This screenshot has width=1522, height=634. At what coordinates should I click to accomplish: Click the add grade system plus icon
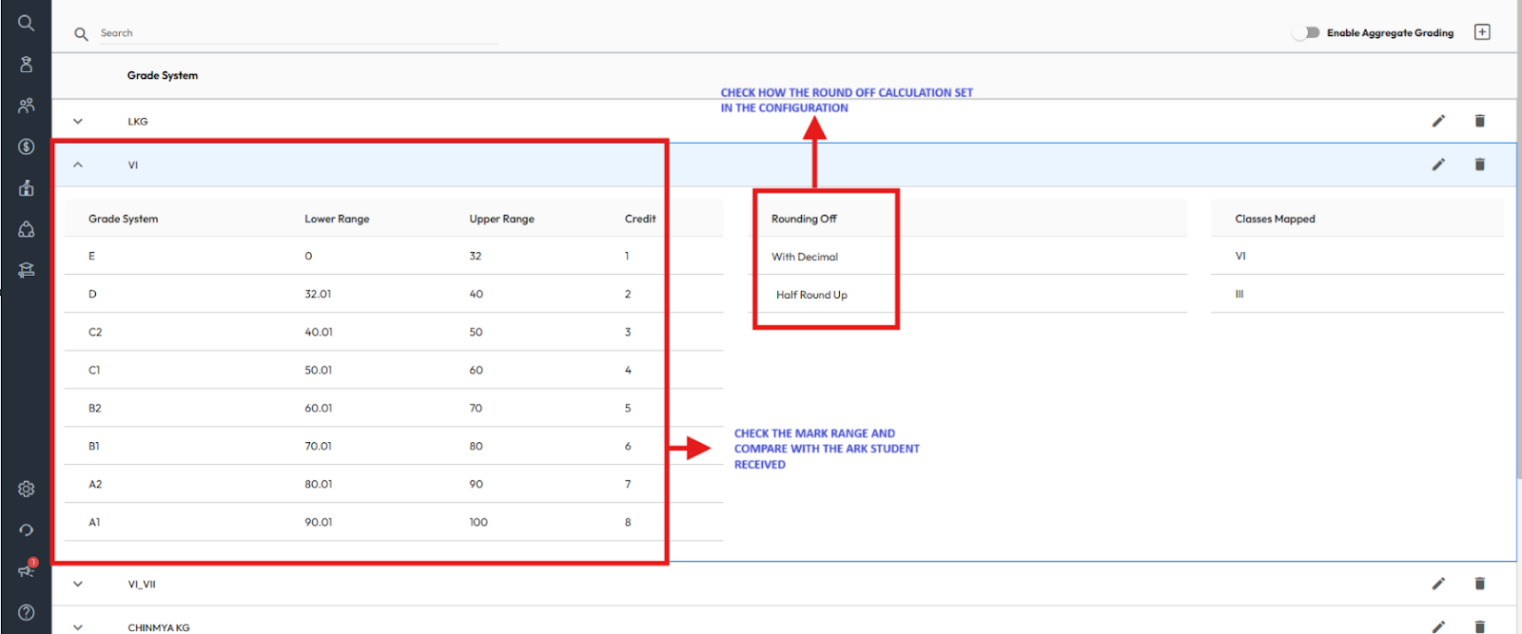(x=1482, y=32)
